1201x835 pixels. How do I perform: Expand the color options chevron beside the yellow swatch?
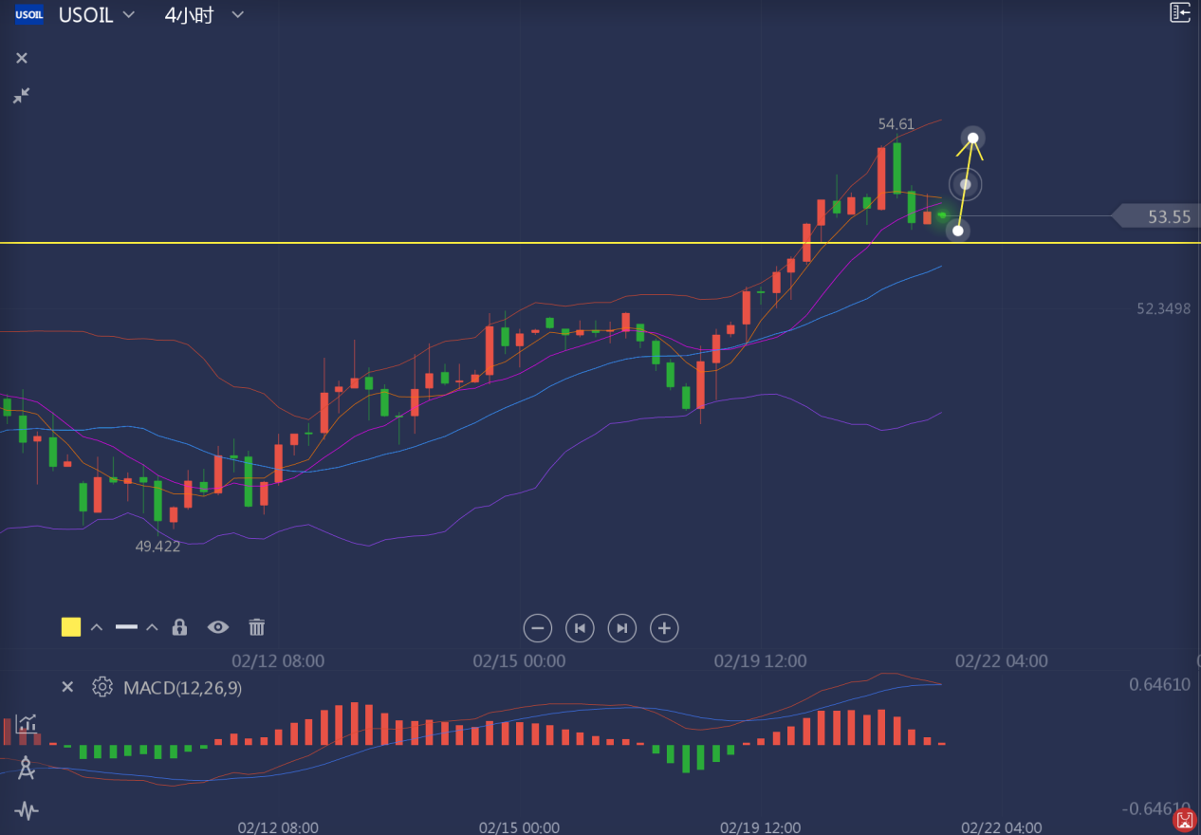tap(97, 627)
